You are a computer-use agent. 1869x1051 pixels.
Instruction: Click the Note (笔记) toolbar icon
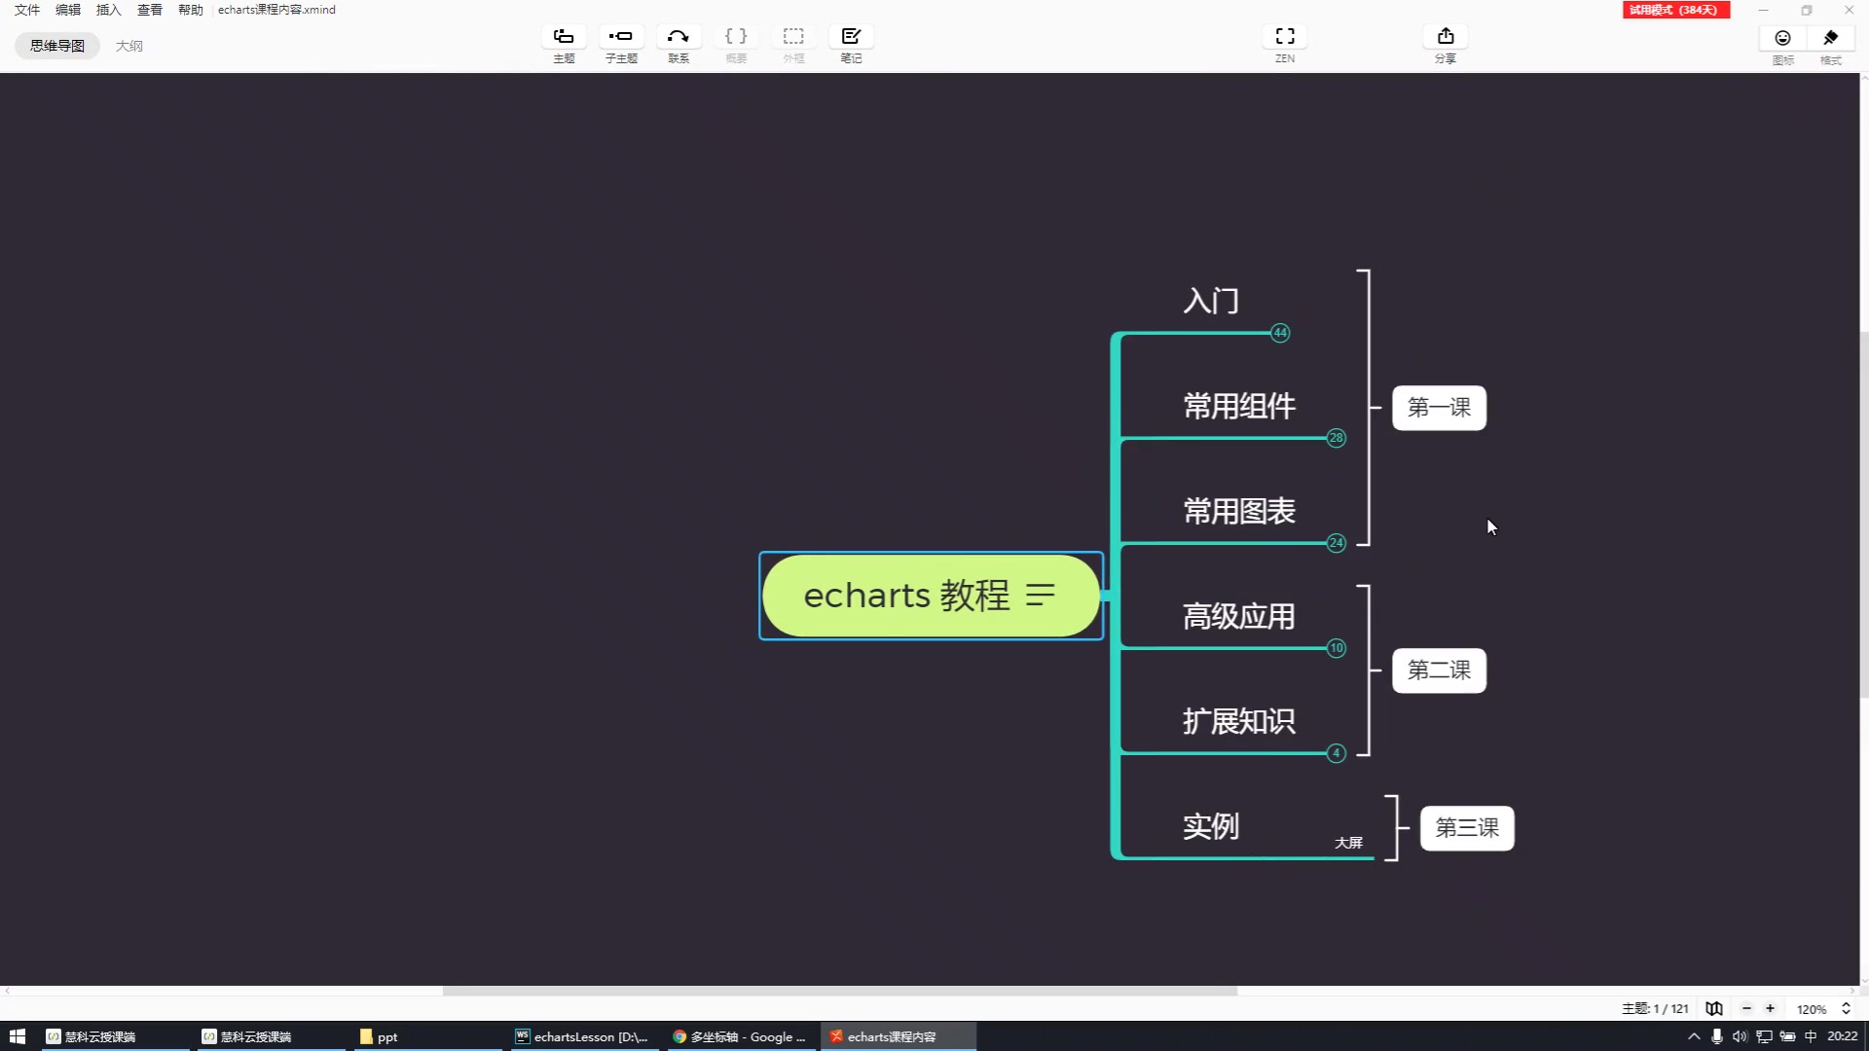(x=851, y=37)
